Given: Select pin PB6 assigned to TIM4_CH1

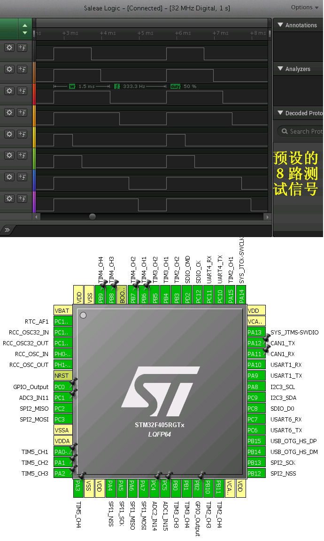Looking at the screenshot, I should point(144,294).
